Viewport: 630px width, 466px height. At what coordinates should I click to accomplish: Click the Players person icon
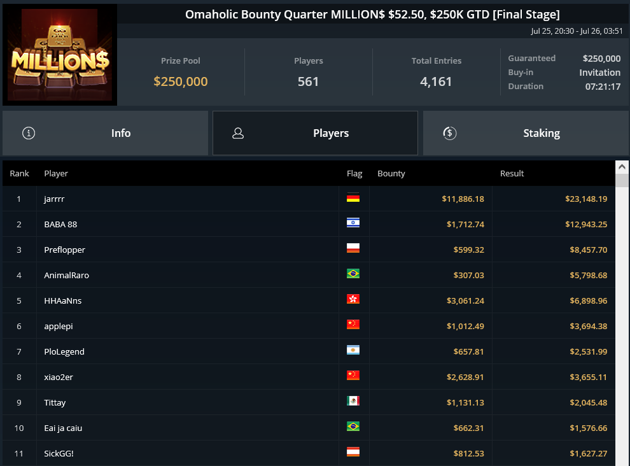(x=238, y=133)
